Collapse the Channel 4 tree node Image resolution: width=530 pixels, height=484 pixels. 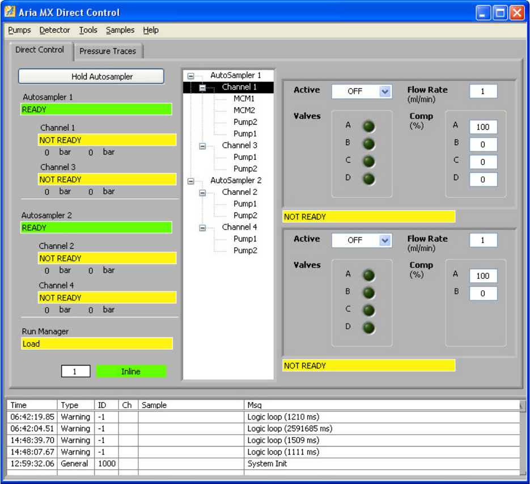coord(202,228)
